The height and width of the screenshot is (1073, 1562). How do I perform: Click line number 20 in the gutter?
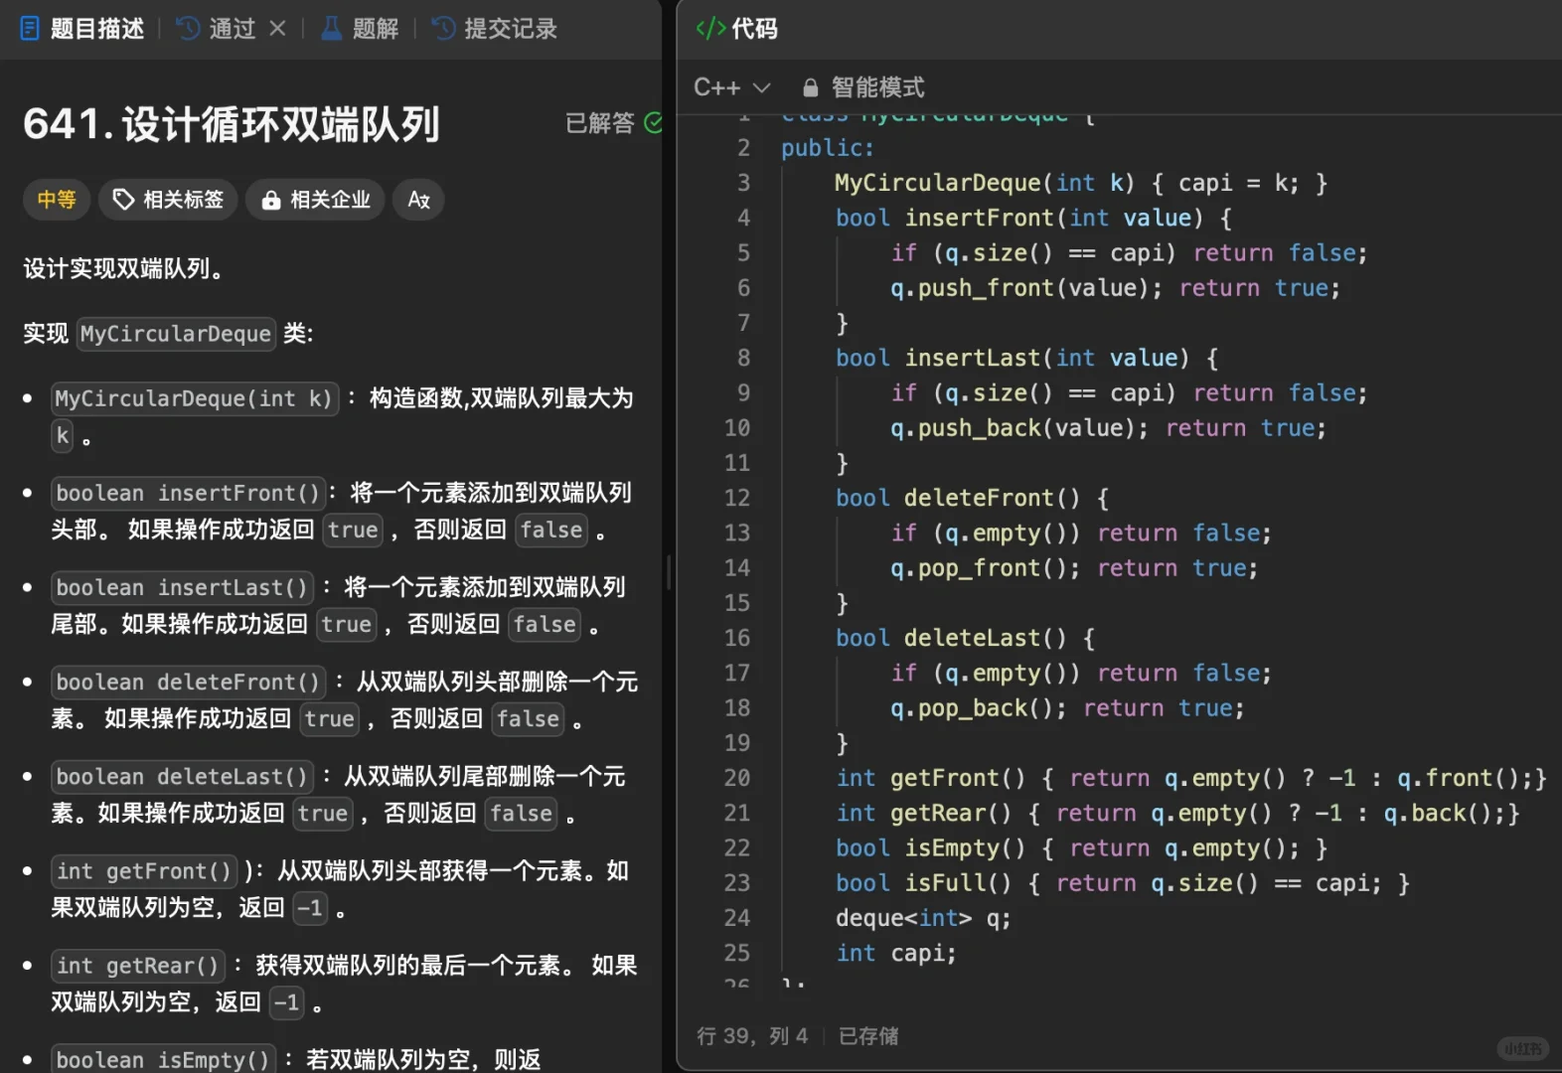coord(737,778)
